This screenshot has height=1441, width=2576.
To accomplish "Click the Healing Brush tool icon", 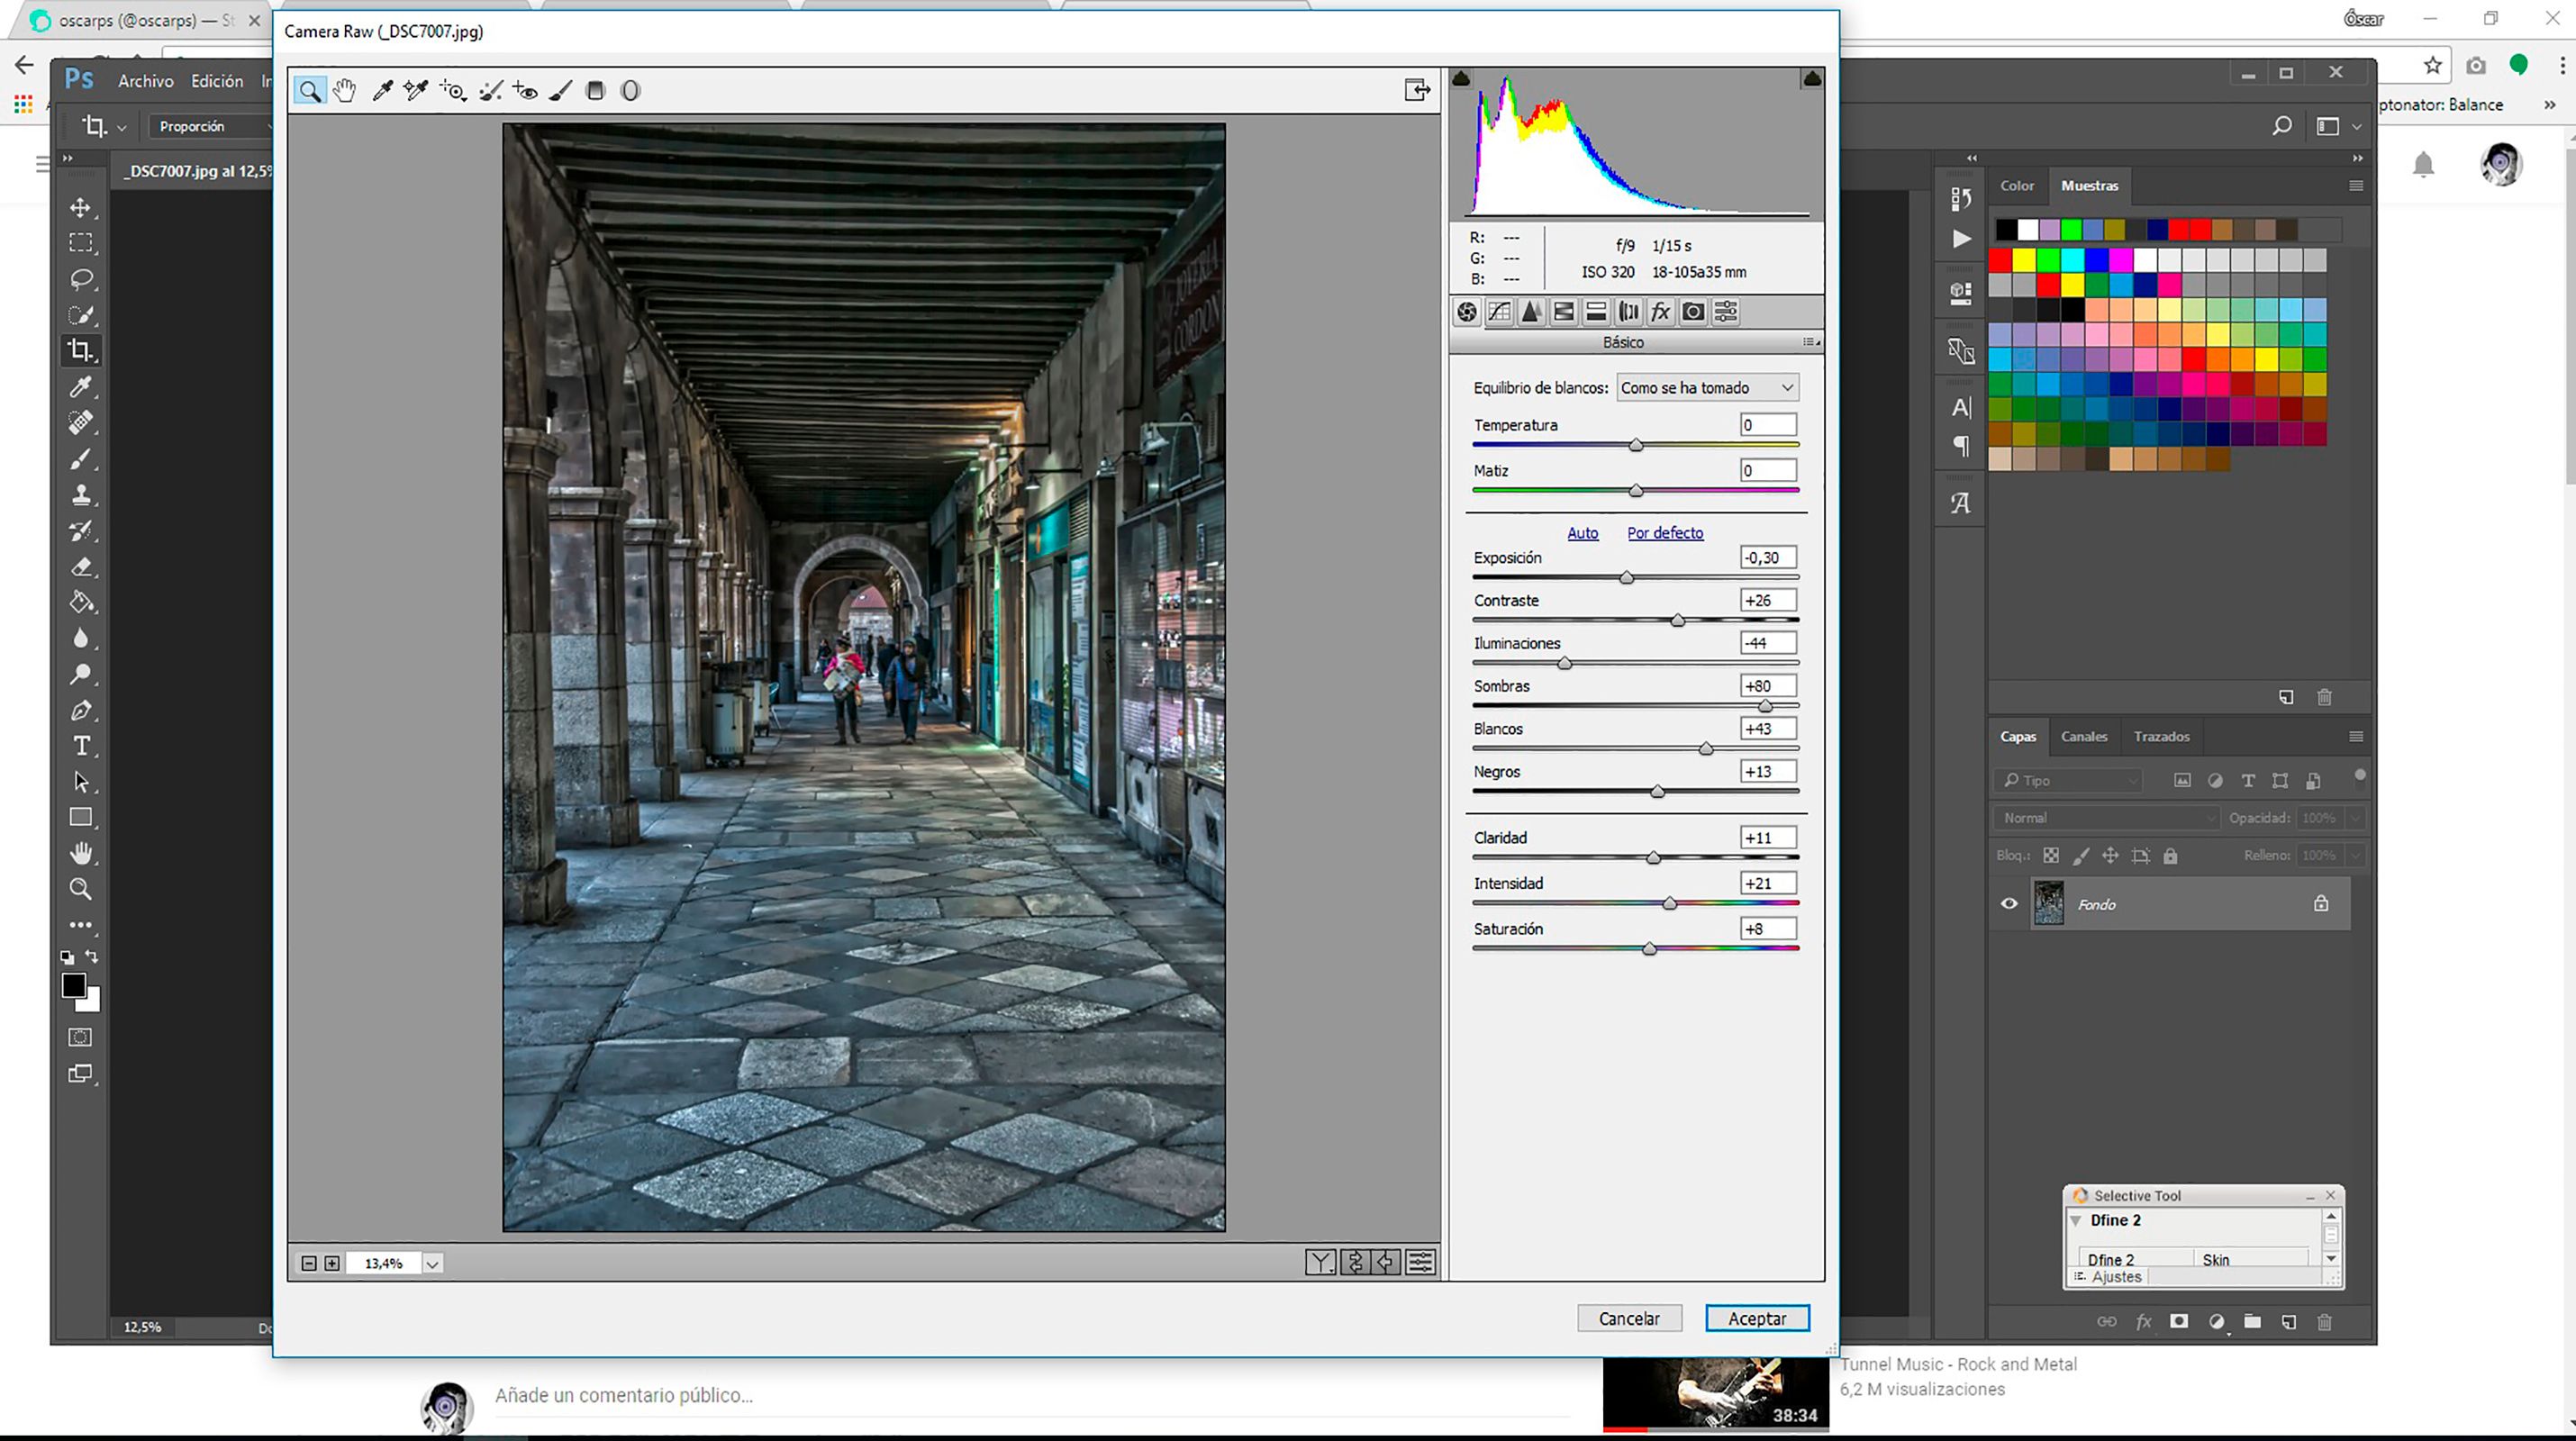I will (x=490, y=90).
